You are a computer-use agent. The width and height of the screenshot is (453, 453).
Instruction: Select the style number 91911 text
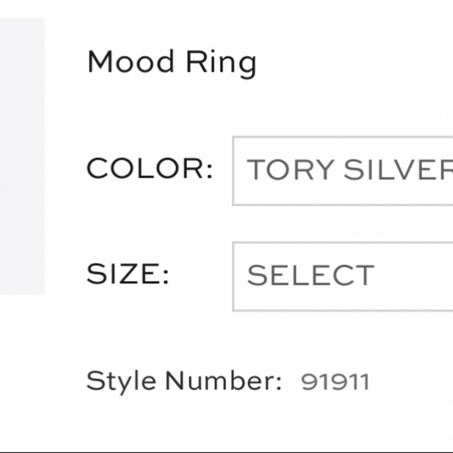point(335,382)
